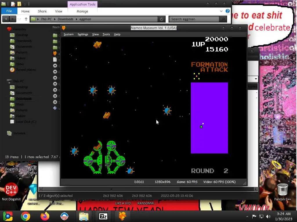Select the duck-icon file in file list

[55, 53]
